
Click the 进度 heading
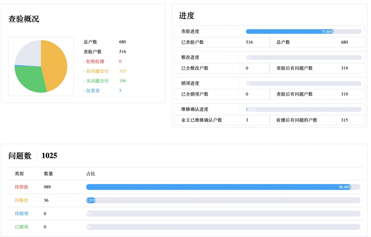[187, 16]
